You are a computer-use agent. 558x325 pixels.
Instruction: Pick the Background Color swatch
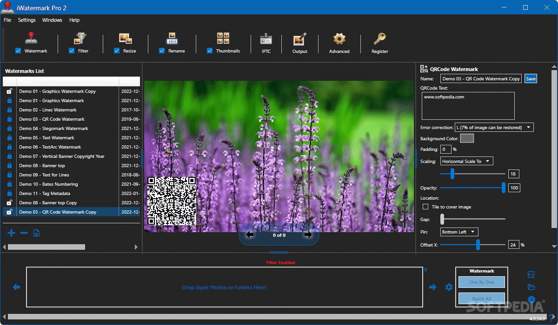[x=467, y=138]
